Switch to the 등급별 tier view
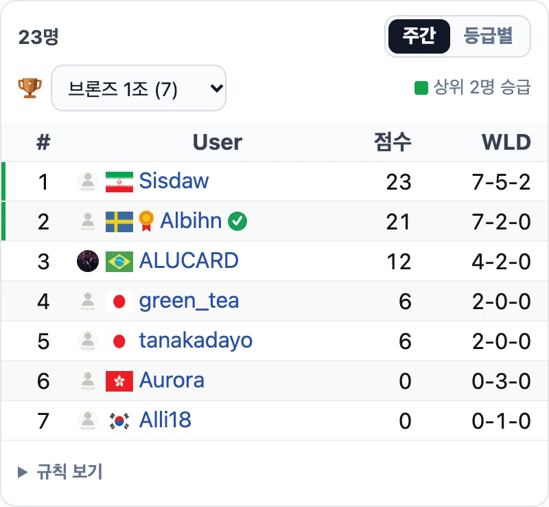This screenshot has height=507, width=549. (489, 36)
